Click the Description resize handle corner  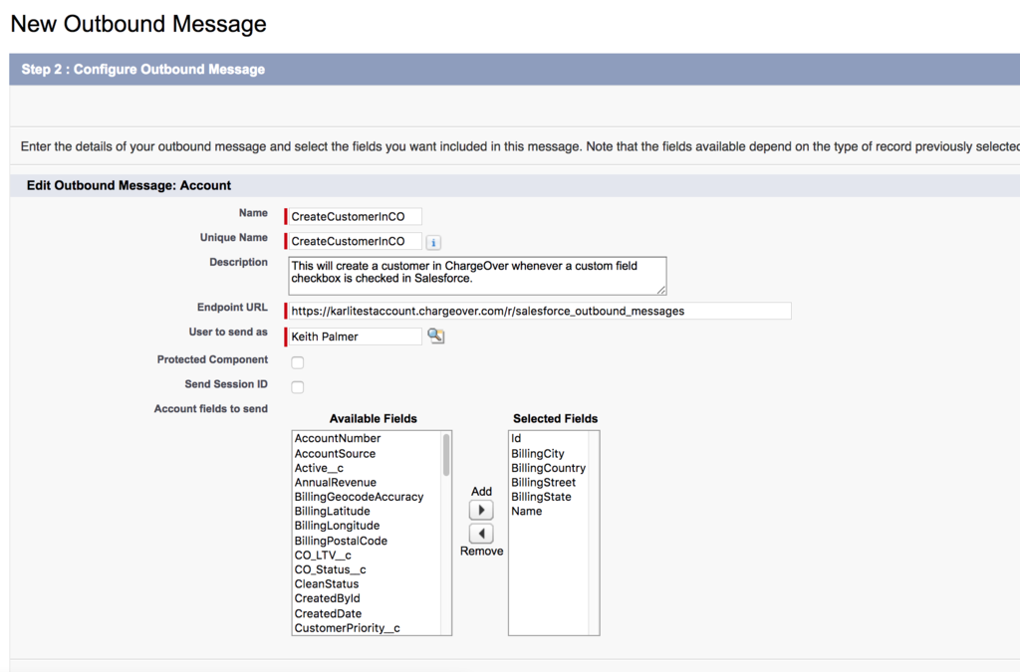pos(661,290)
